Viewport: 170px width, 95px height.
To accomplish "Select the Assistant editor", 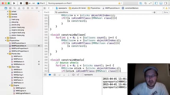I will tap(145, 3).
